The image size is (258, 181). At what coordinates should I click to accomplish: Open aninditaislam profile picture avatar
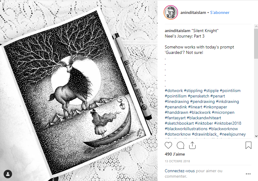click(x=171, y=12)
